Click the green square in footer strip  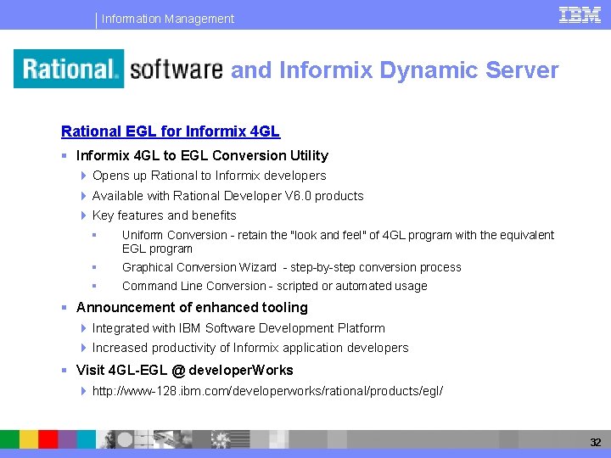tap(9, 439)
